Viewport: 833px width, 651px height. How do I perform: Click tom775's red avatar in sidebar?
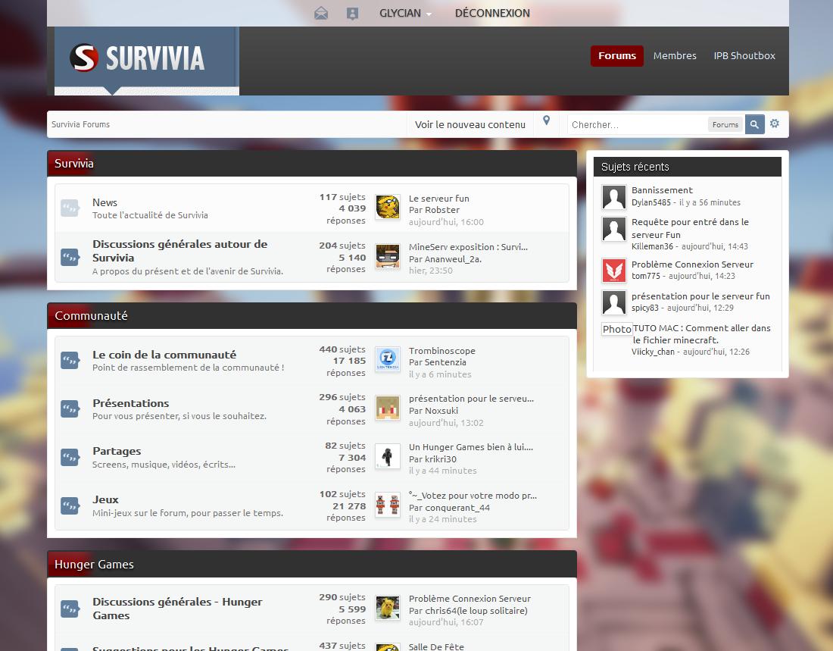coord(613,271)
